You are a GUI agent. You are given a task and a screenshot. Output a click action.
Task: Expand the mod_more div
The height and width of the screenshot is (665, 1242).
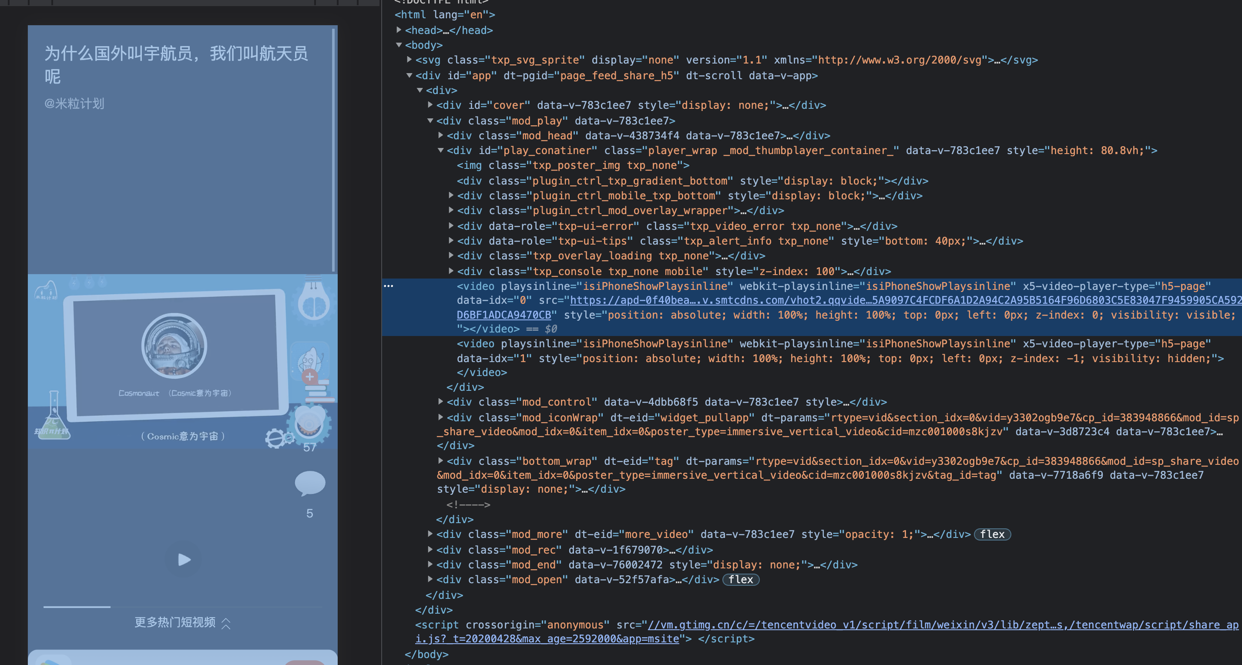(430, 534)
